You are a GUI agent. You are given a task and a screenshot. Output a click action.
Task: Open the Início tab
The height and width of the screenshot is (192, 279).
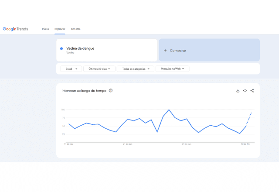[x=45, y=29]
